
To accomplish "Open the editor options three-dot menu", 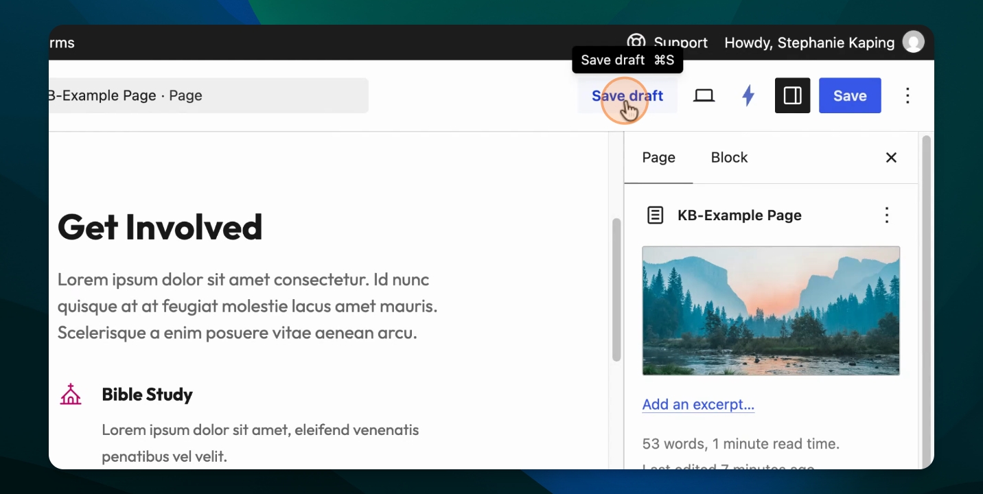I will 907,95.
